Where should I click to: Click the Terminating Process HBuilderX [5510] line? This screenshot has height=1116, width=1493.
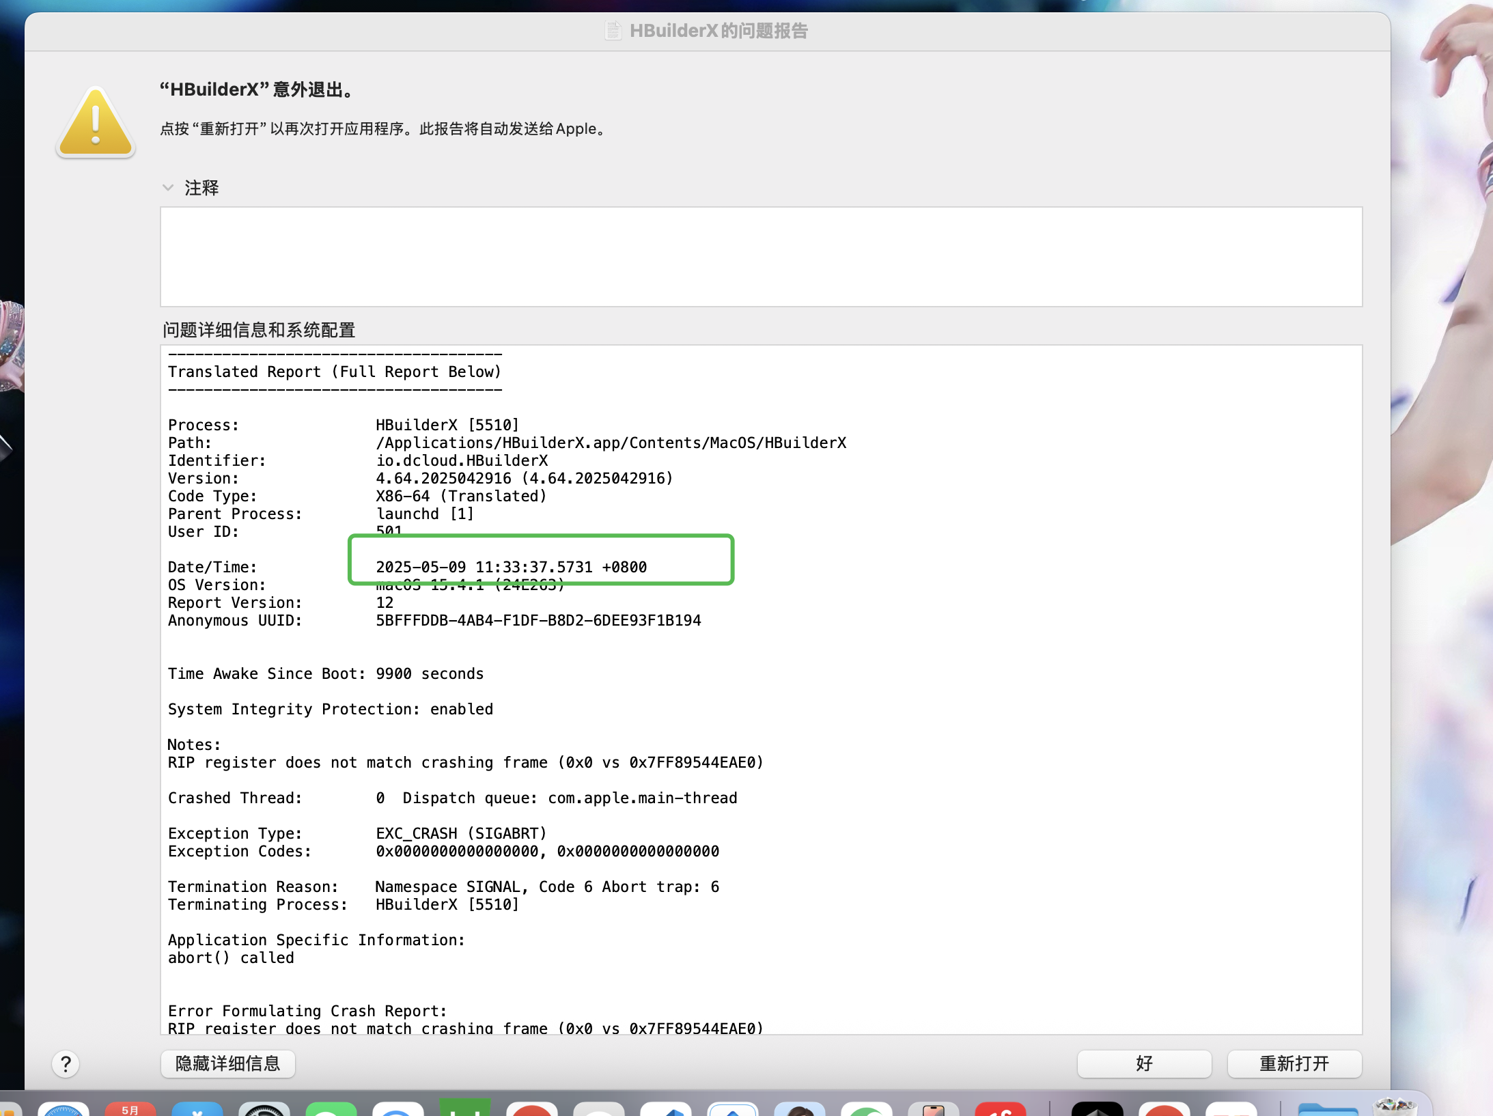pyautogui.click(x=344, y=904)
